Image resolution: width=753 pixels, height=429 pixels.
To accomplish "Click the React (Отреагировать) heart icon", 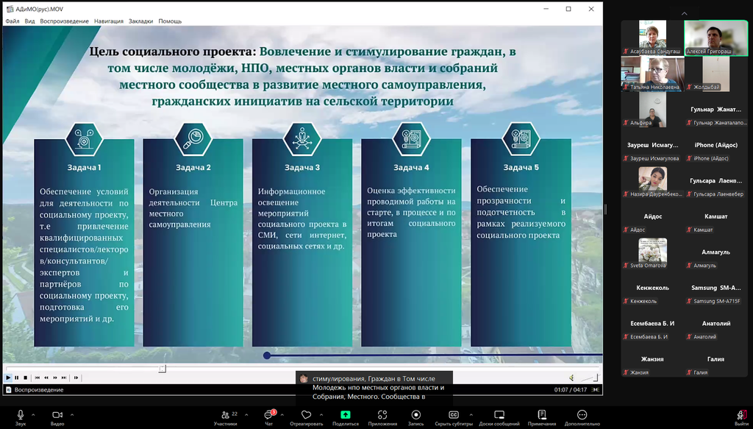I will coord(306,415).
